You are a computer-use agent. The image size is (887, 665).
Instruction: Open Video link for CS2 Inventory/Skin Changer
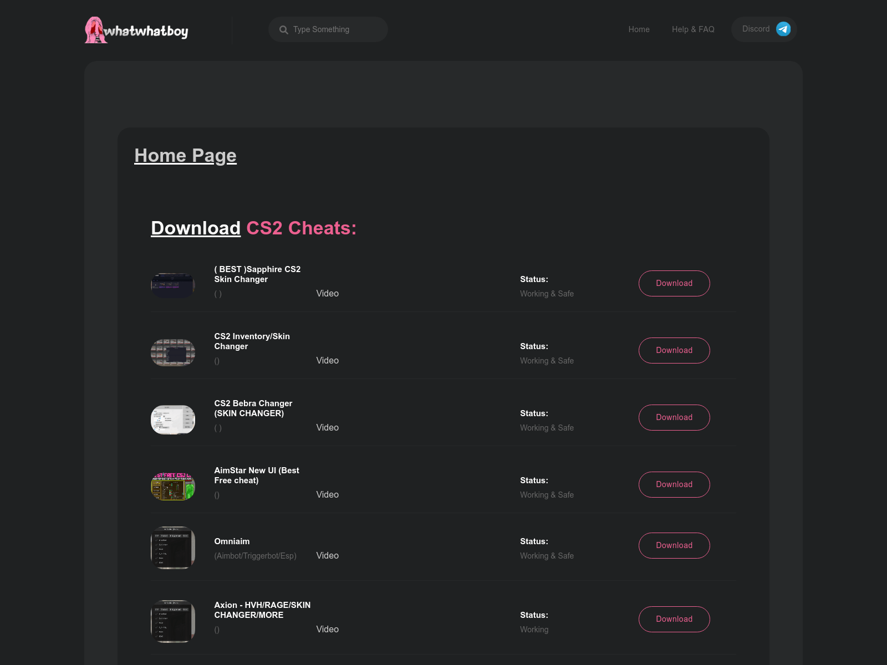click(x=327, y=361)
